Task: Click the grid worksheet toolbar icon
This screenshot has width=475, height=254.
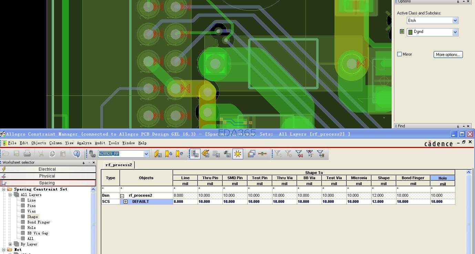Action: tap(216, 154)
